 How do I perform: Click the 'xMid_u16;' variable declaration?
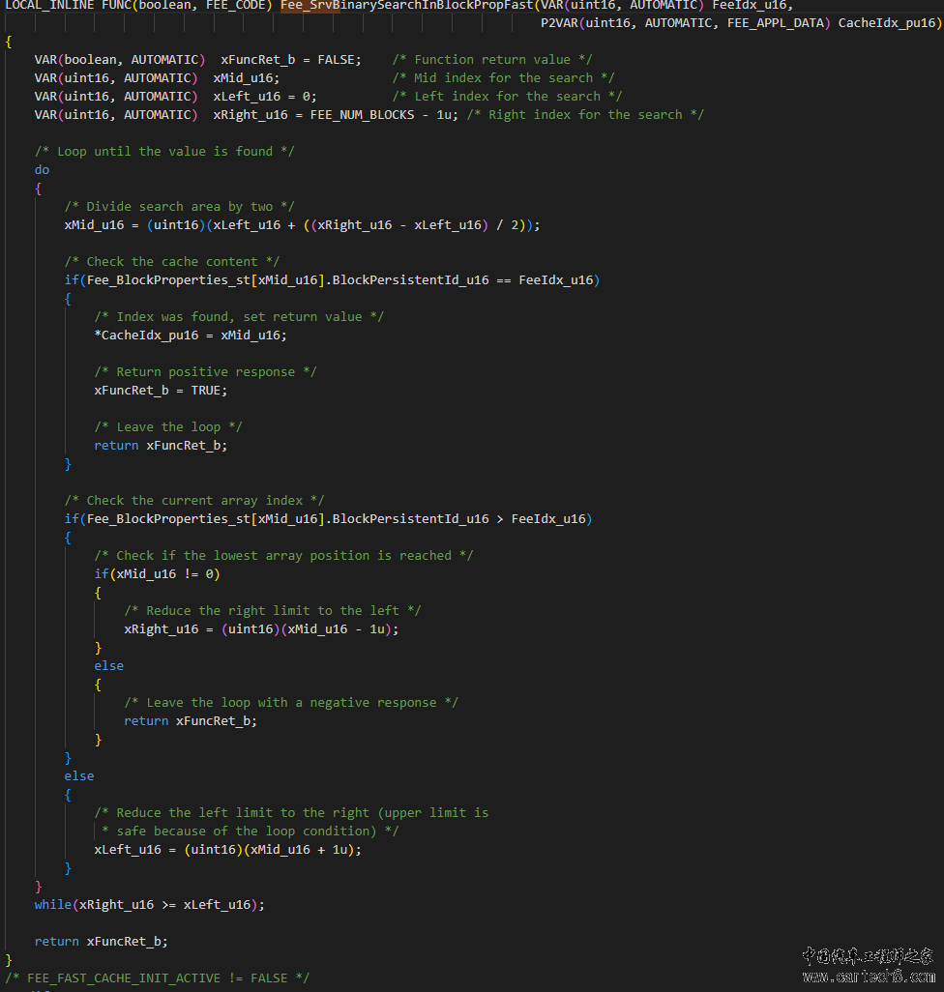pos(247,77)
